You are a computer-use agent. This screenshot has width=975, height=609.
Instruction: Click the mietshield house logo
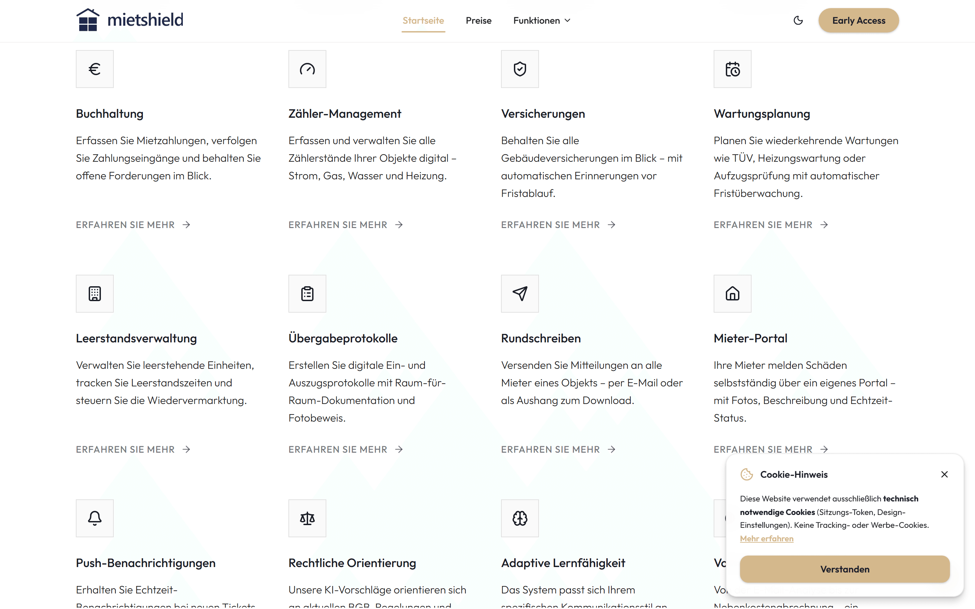click(129, 20)
